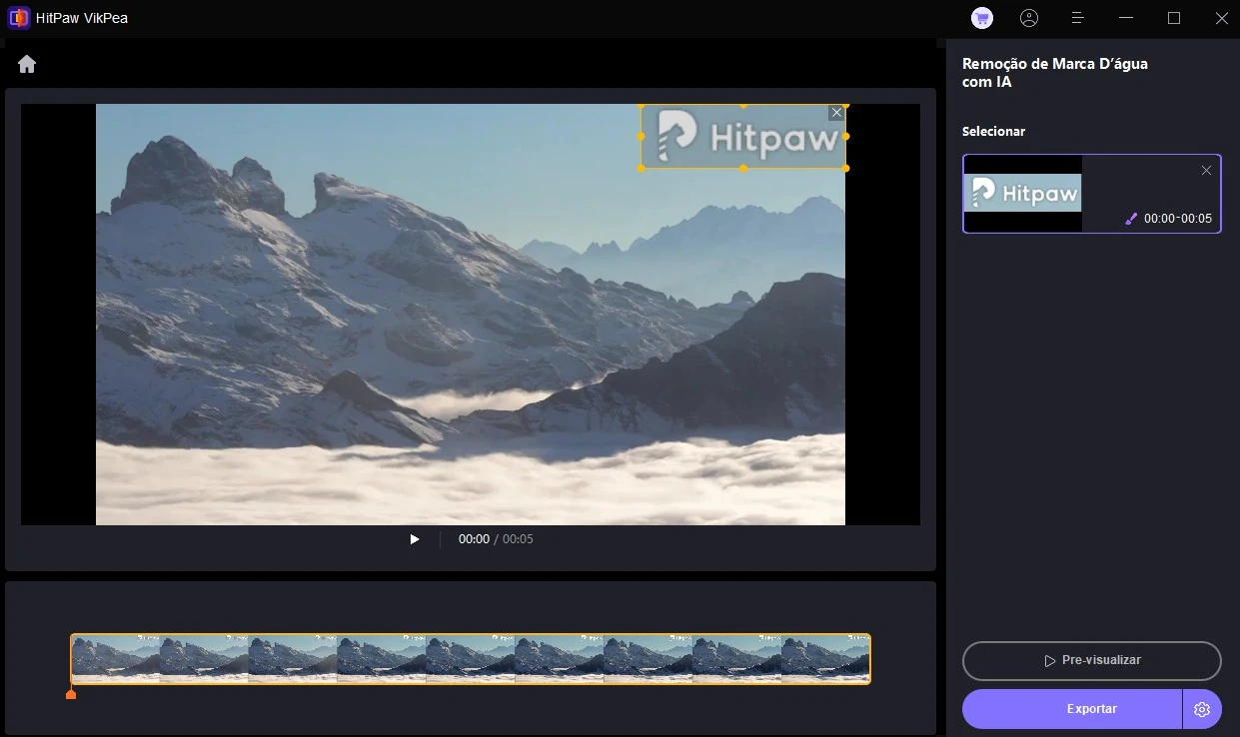
Task: Click the orange timeline playhead marker
Action: point(71,693)
